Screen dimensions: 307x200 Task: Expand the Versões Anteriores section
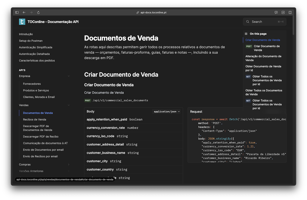[69, 171]
